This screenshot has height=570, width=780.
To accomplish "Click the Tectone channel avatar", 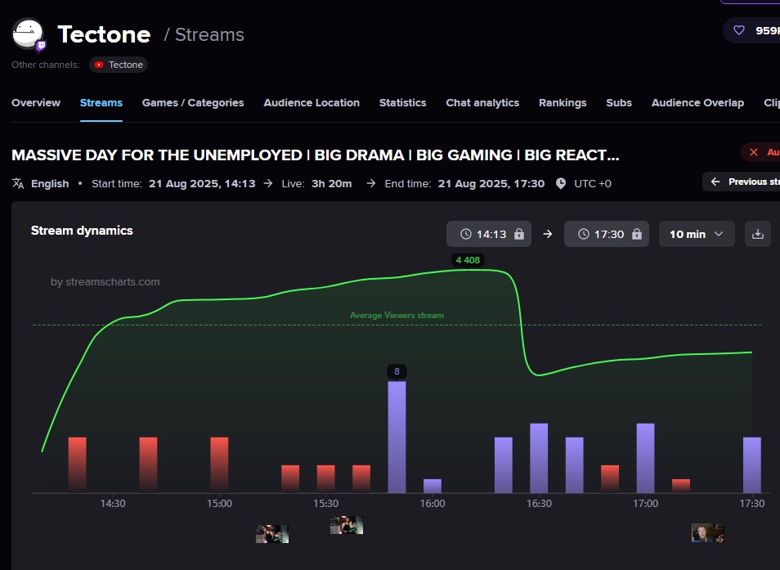I will pos(28,34).
